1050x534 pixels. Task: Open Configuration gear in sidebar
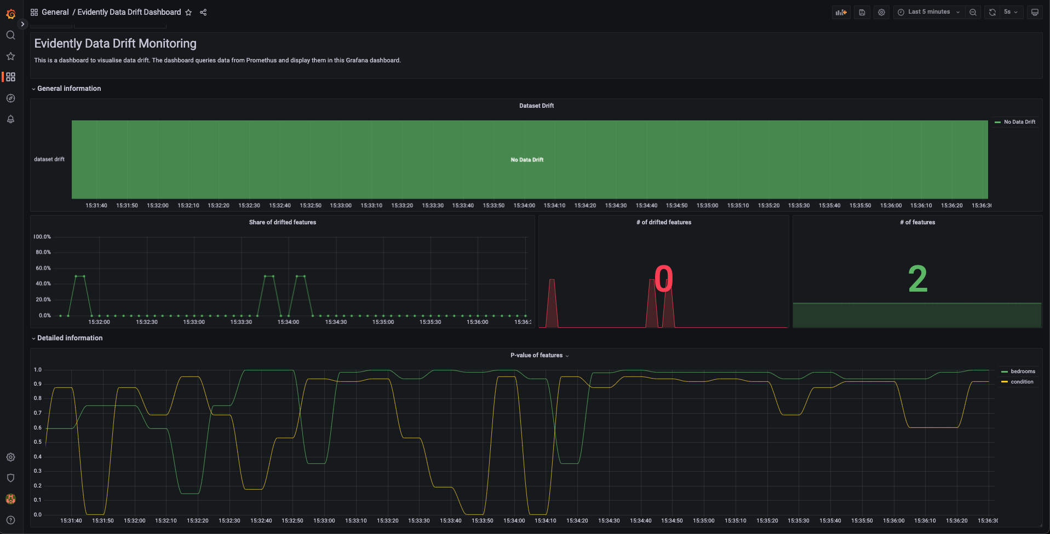click(x=10, y=457)
